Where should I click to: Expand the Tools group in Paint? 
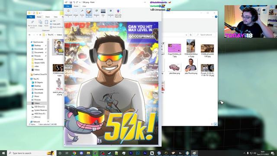pyautogui.click(x=82, y=13)
